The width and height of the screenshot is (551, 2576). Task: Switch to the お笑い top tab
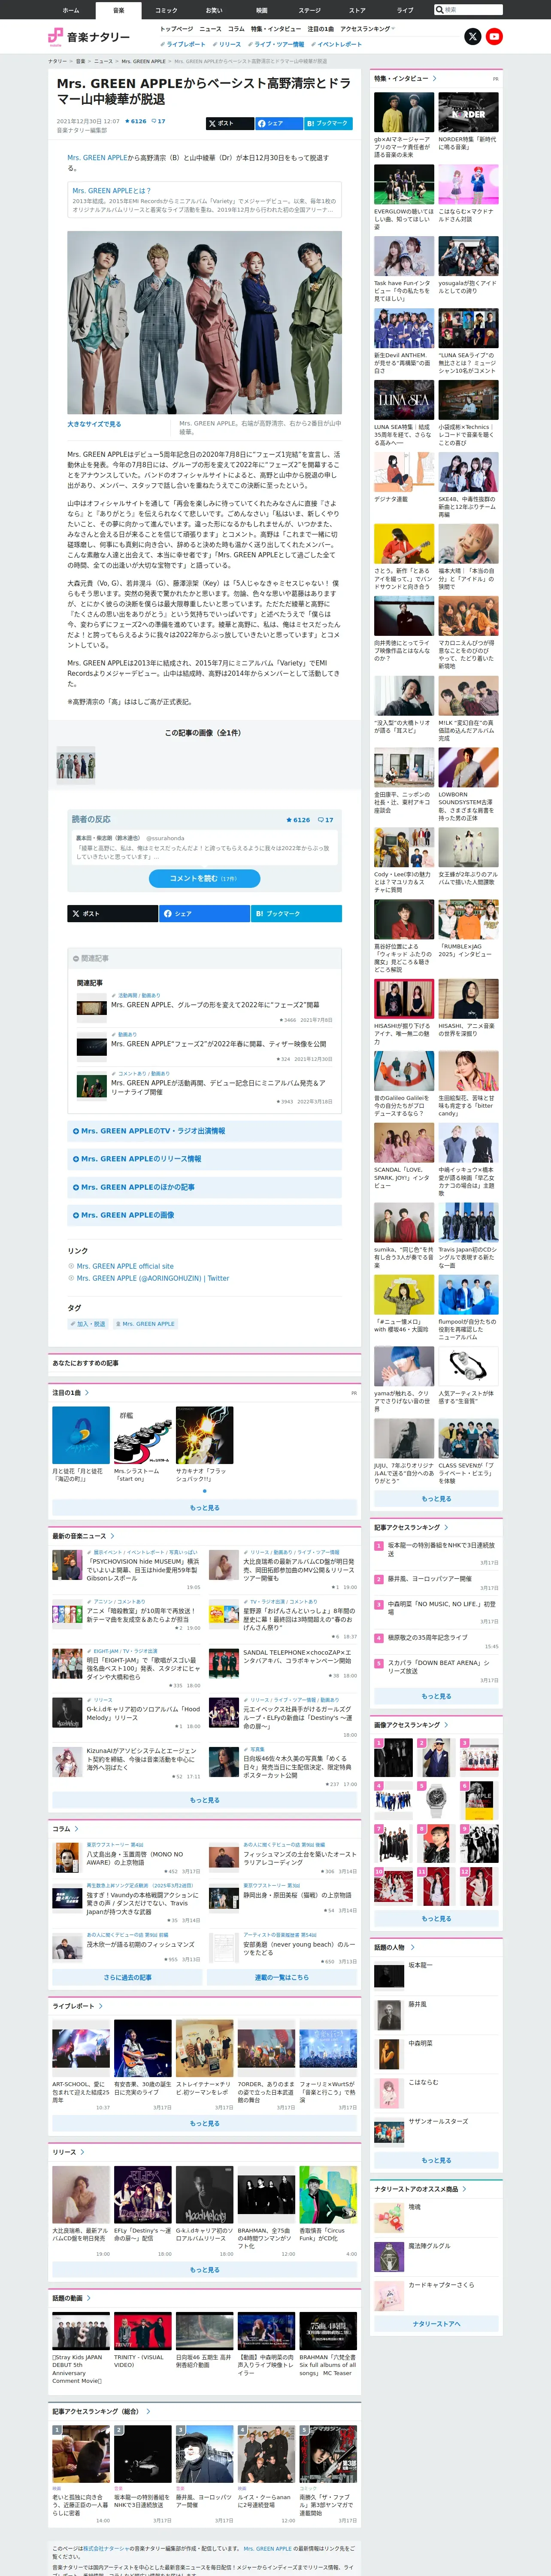pos(214,10)
